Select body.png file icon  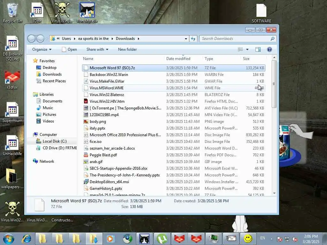coord(86,122)
